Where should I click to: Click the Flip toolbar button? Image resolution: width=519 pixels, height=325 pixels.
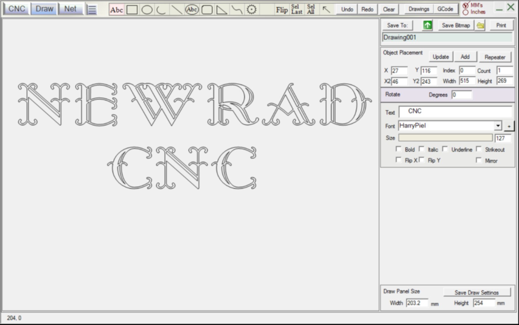pyautogui.click(x=282, y=10)
